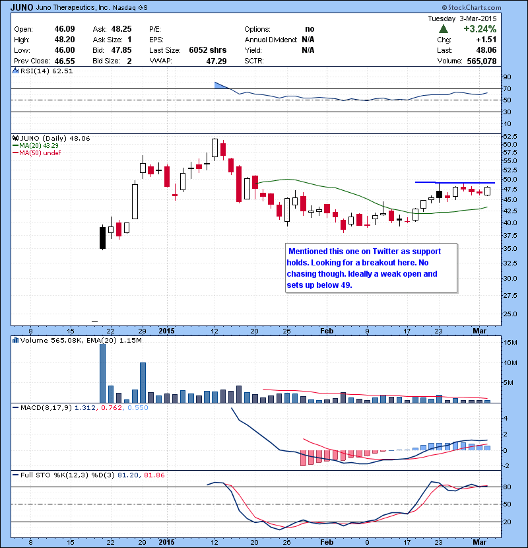Click the Juno Therapeutics, Inc. company name
The image size is (528, 548).
73,7
